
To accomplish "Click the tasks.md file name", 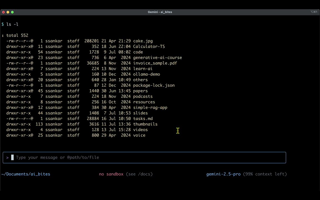I will tap(143, 119).
